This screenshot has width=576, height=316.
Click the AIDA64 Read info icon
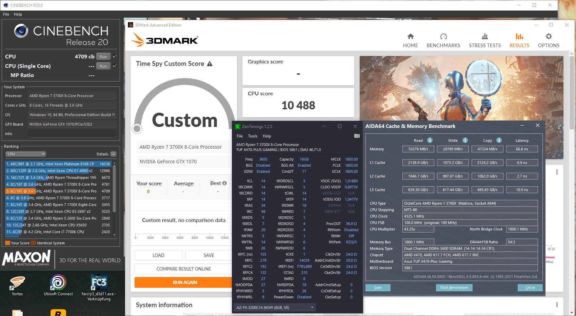(x=430, y=140)
